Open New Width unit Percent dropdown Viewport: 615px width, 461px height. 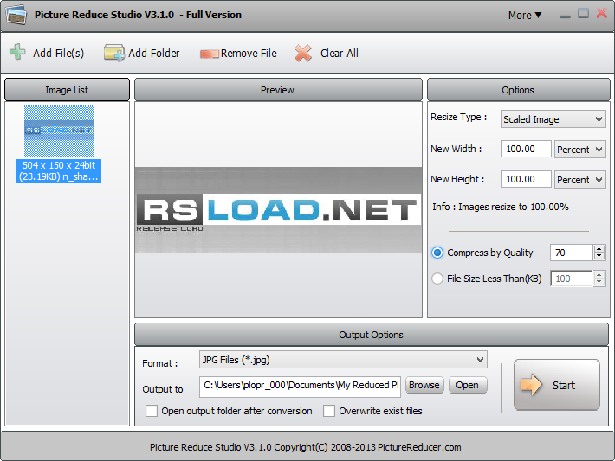point(579,150)
